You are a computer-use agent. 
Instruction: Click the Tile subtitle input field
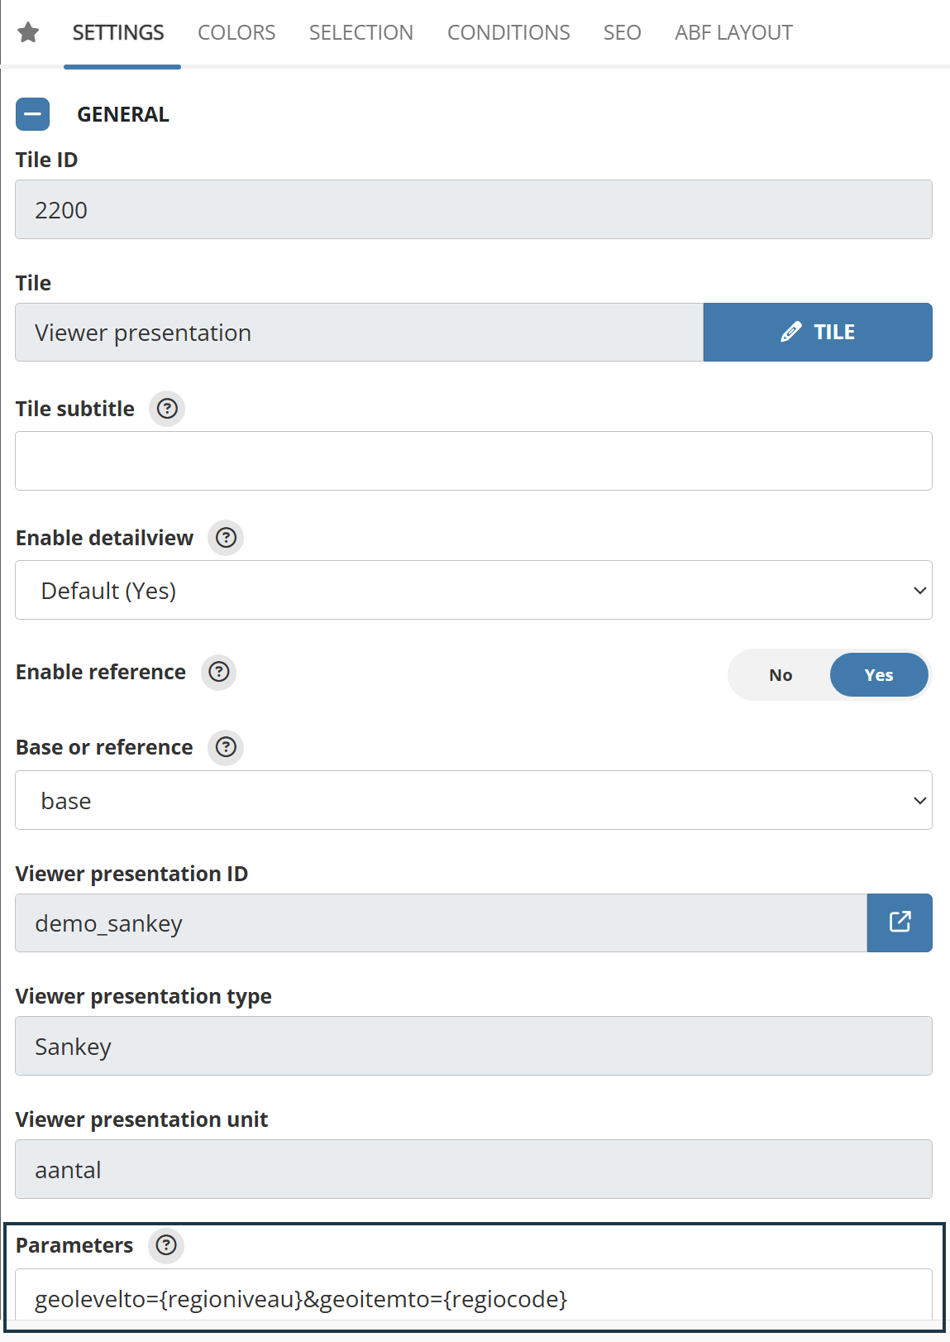point(473,461)
